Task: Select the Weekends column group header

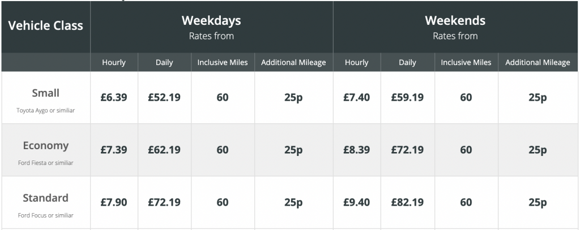Action: coord(455,27)
